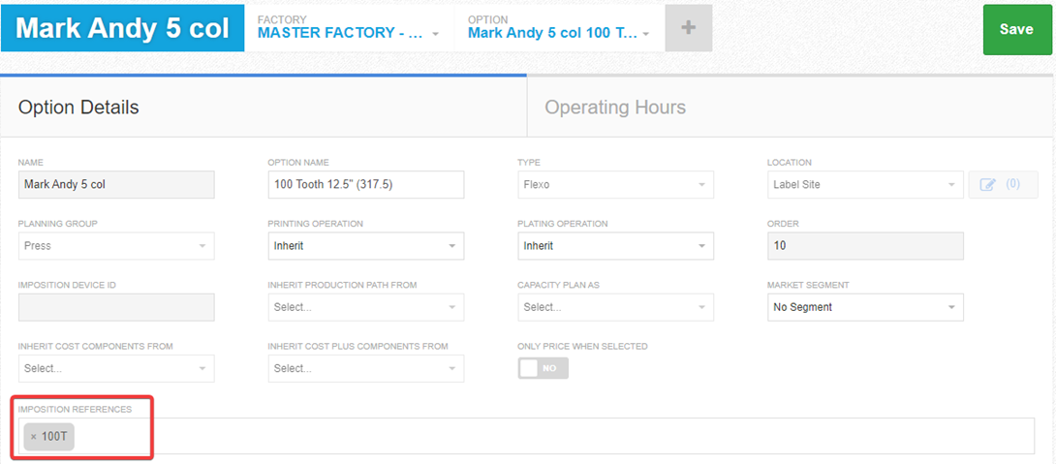Remove the 100T imposition reference tag
Image resolution: width=1056 pixels, height=464 pixels.
click(34, 436)
